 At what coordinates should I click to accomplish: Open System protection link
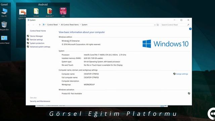click(37, 43)
